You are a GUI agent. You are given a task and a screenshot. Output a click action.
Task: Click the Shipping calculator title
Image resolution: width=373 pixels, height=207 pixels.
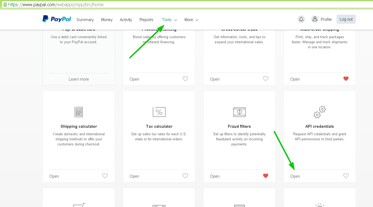pos(79,126)
